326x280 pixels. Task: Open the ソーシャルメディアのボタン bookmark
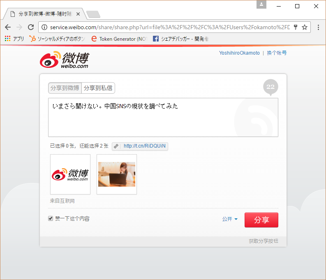tap(58, 39)
